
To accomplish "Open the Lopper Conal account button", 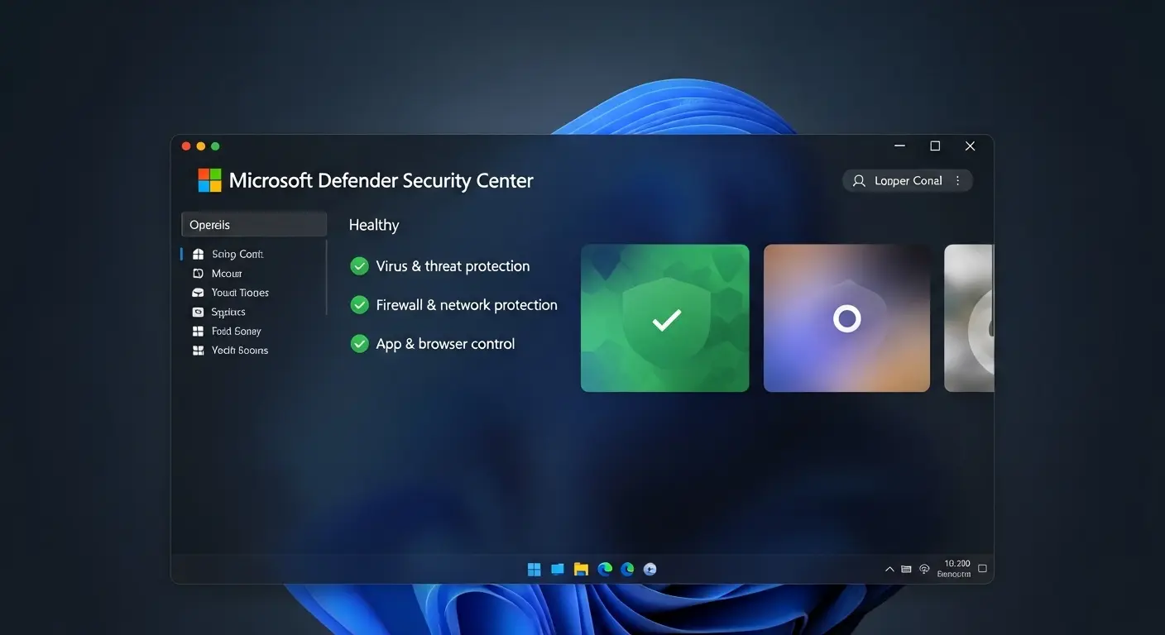I will 908,180.
